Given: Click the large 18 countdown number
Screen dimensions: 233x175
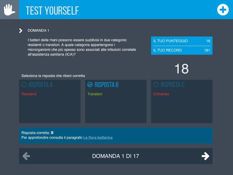Looking at the screenshot, I should pos(182,69).
